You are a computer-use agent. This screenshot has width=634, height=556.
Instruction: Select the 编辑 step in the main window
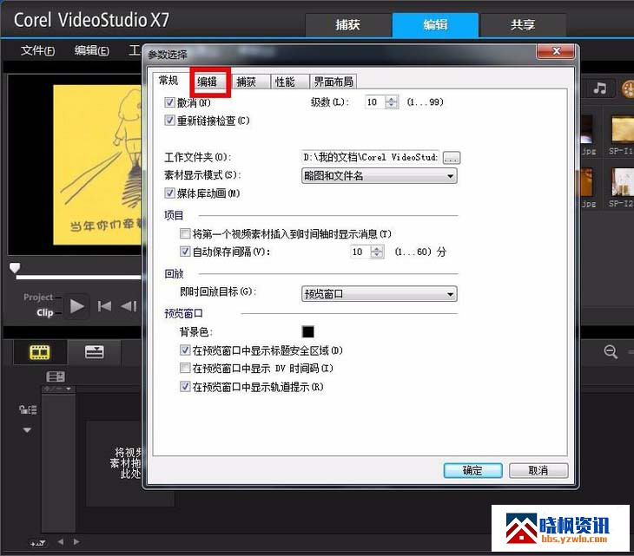point(435,25)
